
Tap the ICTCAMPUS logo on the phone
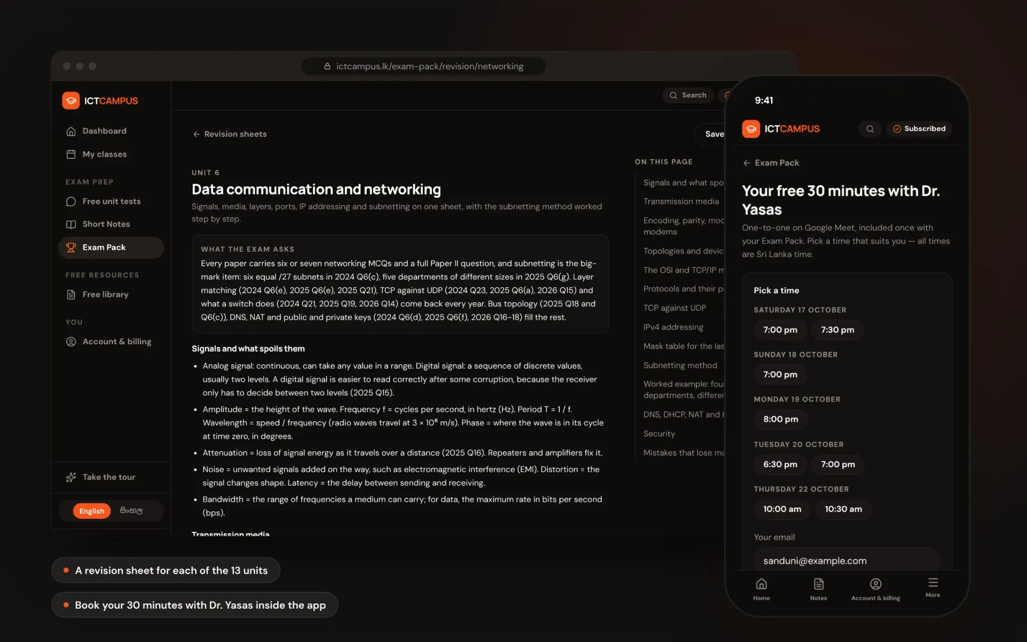click(781, 129)
